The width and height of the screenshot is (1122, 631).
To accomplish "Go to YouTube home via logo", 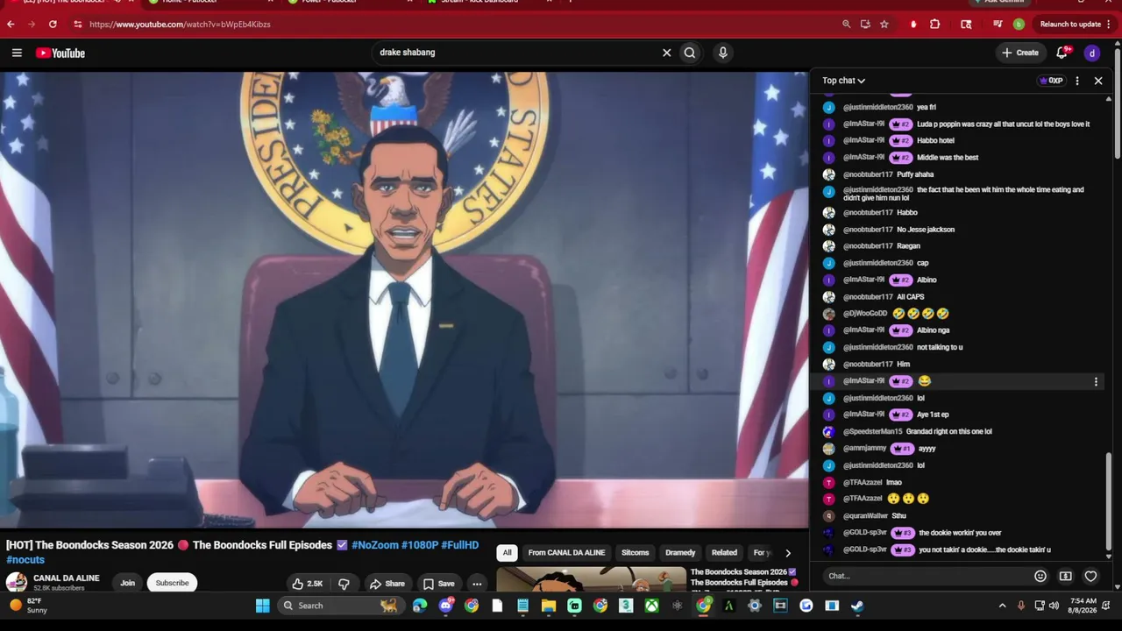I will (x=60, y=53).
